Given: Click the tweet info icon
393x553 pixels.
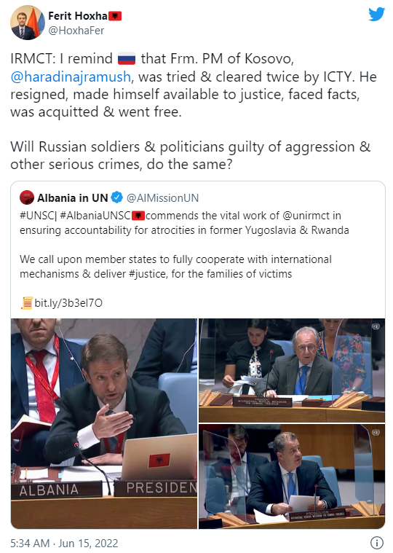Looking at the screenshot, I should [377, 542].
